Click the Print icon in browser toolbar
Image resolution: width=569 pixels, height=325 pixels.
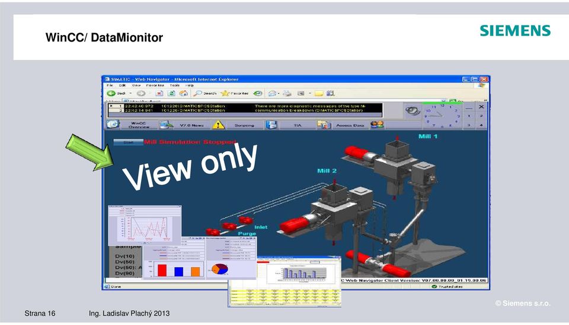(x=287, y=93)
